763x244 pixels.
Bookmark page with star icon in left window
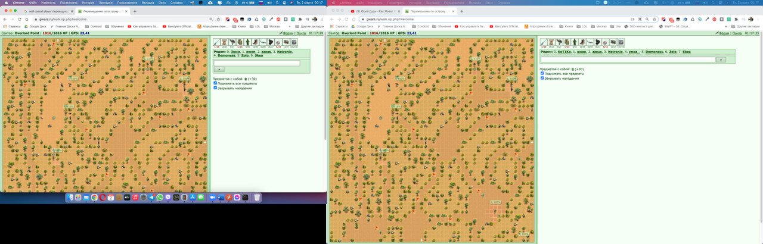pyautogui.click(x=219, y=19)
